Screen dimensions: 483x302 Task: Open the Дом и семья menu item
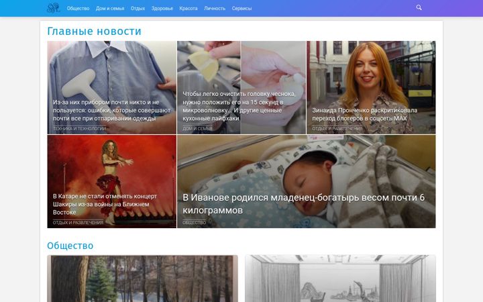click(110, 8)
